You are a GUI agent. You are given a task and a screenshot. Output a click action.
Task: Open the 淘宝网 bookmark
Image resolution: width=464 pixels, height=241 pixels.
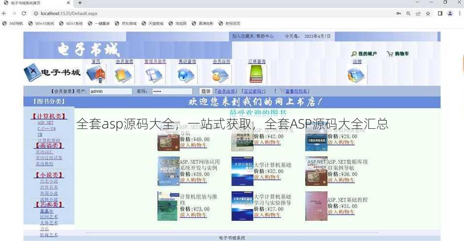coord(178,23)
